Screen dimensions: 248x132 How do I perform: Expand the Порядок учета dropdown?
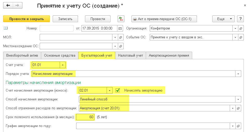238,74
